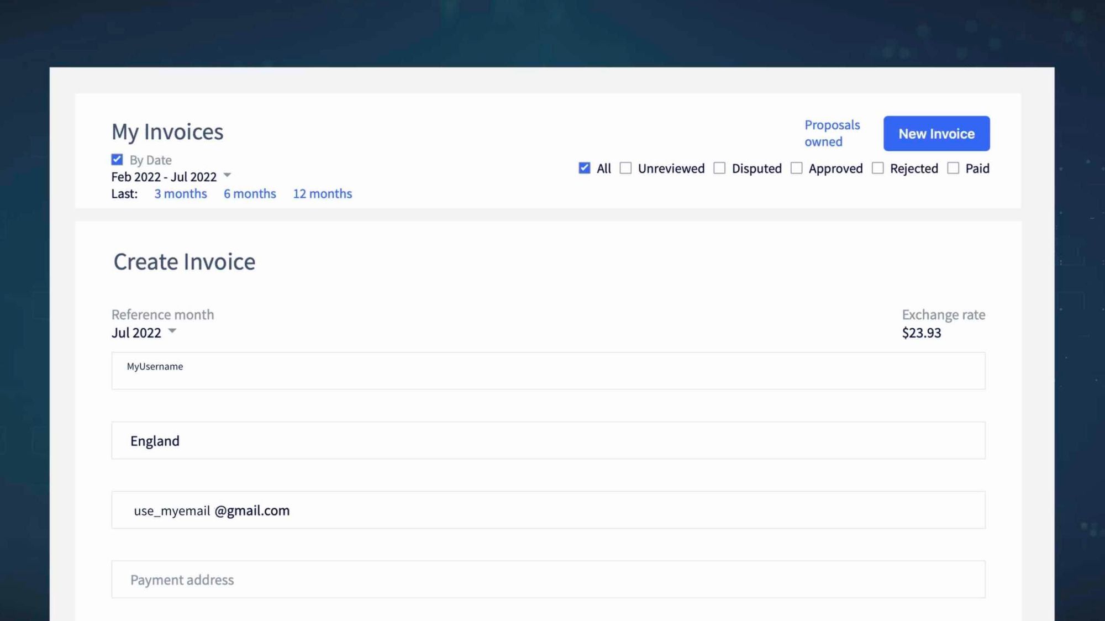This screenshot has height=621, width=1105.
Task: Click the Exchange rate label
Action: click(944, 314)
